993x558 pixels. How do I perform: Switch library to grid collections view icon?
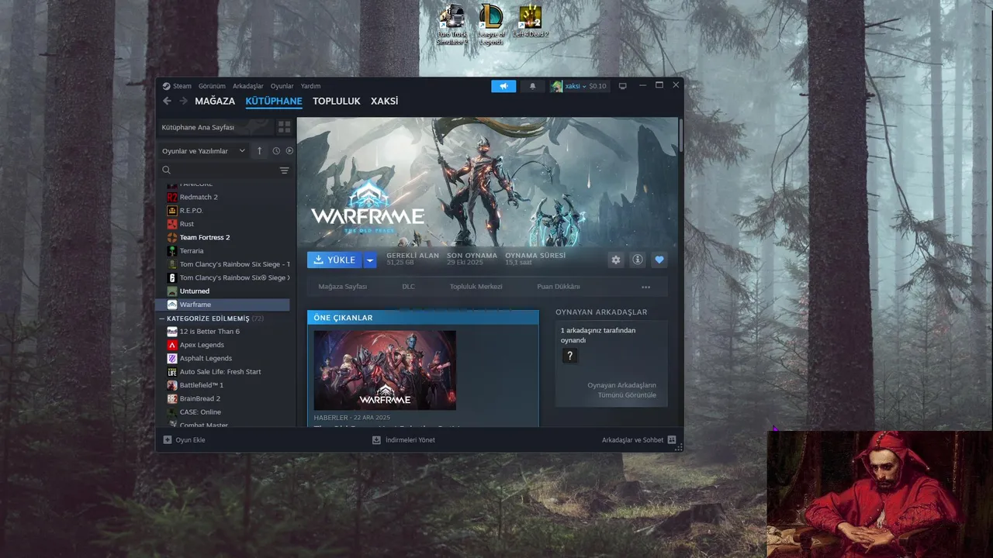pos(284,127)
